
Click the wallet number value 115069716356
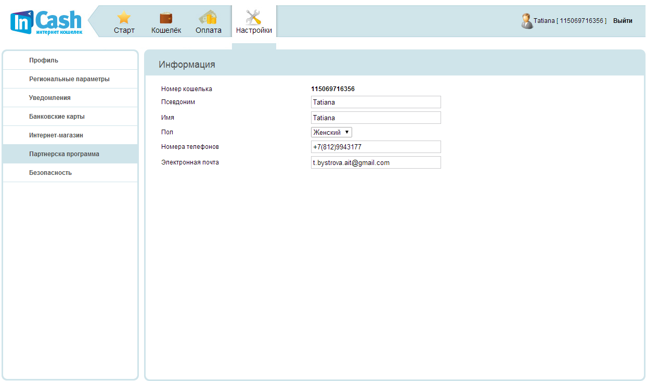pyautogui.click(x=333, y=89)
